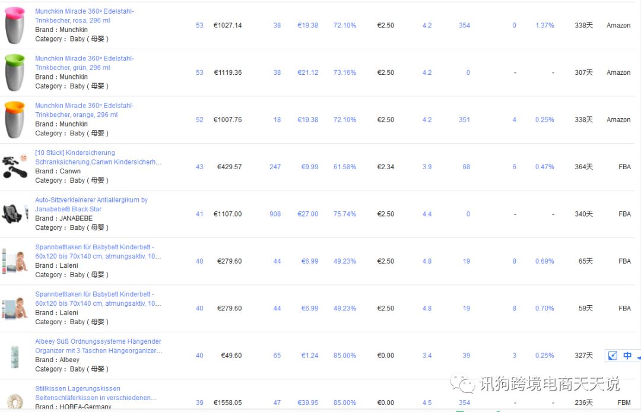Open the JANABEBE car seat insert image
Image resolution: width=641 pixels, height=412 pixels.
pos(15,214)
